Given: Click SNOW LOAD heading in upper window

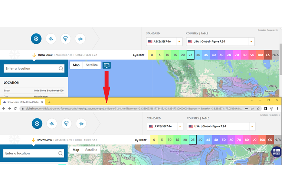Looking at the screenshot, I should [x=45, y=55].
